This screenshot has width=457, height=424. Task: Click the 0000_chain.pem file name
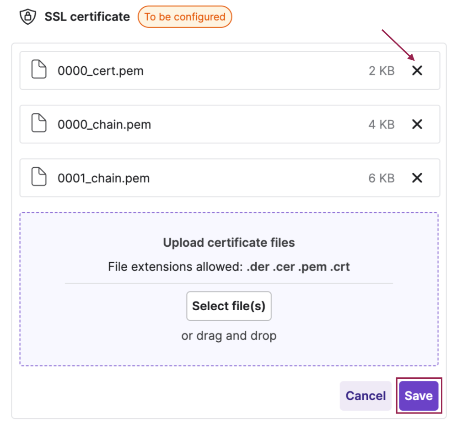(x=104, y=125)
